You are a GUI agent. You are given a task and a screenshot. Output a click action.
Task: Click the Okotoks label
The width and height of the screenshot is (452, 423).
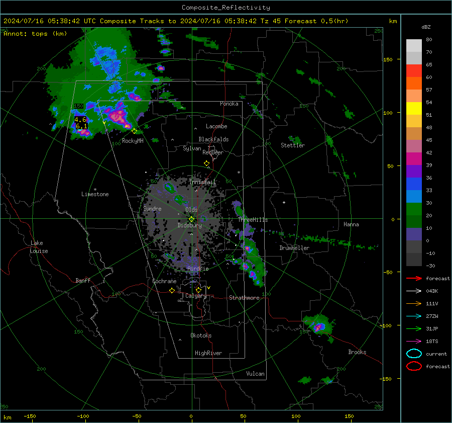point(201,335)
